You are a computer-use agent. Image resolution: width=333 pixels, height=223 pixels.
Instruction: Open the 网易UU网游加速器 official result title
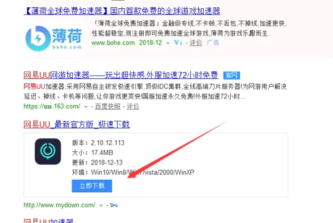click(120, 75)
